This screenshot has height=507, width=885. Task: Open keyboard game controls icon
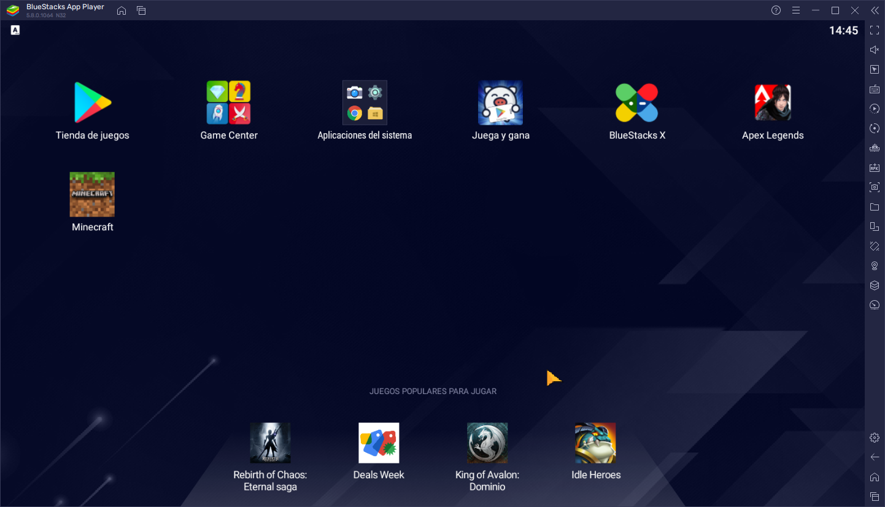[875, 89]
